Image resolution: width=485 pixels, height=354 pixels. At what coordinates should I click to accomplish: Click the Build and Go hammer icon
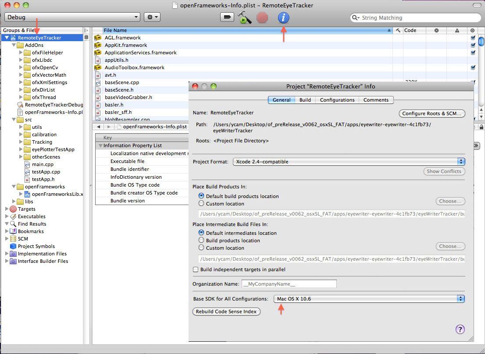244,18
